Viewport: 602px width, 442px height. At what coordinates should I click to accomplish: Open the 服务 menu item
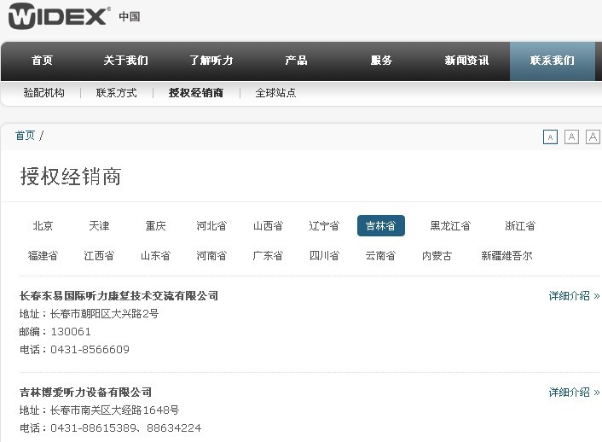[381, 61]
